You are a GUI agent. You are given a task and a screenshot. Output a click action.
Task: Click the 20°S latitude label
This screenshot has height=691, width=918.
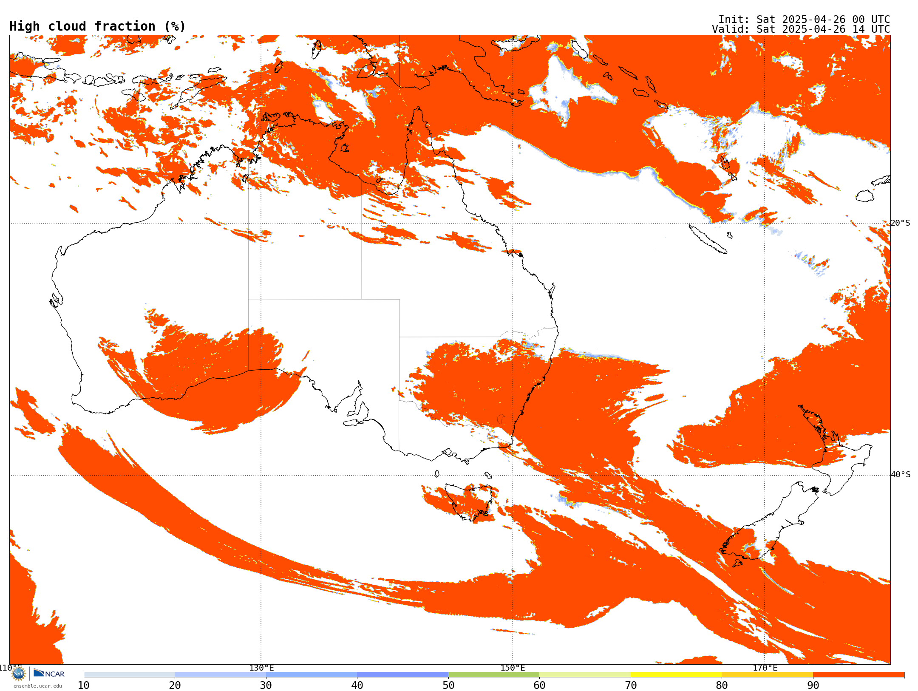click(x=901, y=223)
